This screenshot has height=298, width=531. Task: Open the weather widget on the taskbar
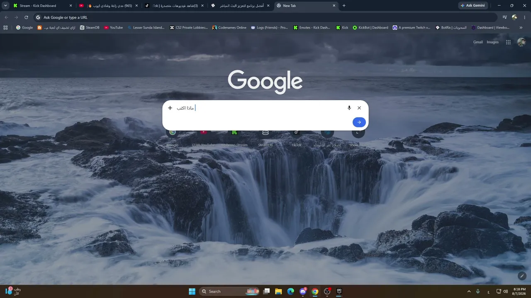click(x=12, y=291)
